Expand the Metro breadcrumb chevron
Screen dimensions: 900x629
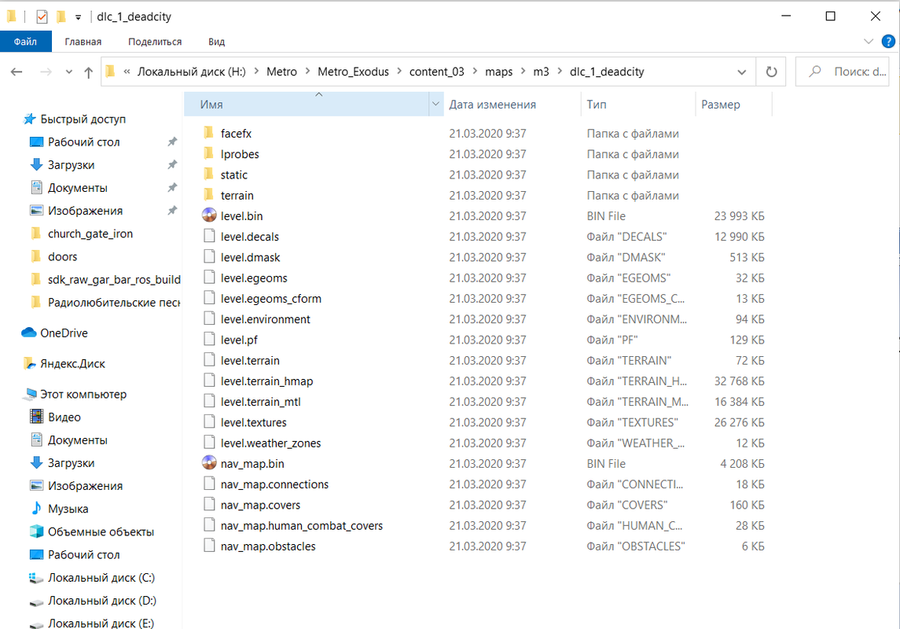(x=307, y=72)
